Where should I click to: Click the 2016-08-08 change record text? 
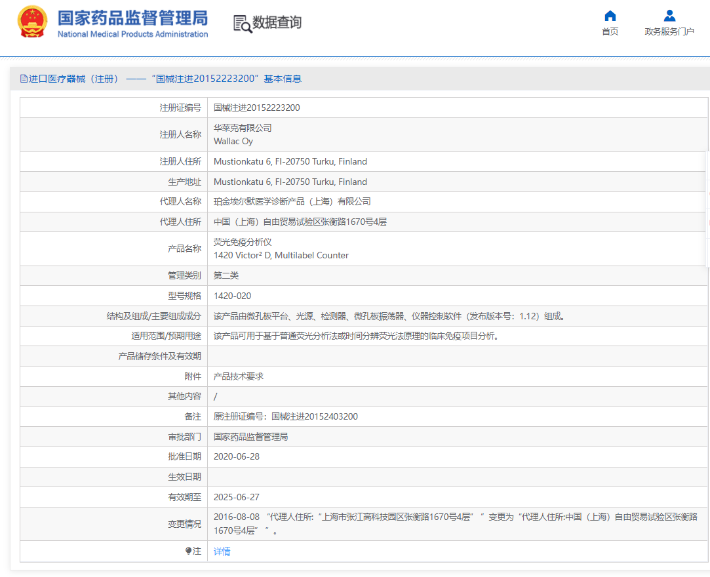[x=456, y=523]
